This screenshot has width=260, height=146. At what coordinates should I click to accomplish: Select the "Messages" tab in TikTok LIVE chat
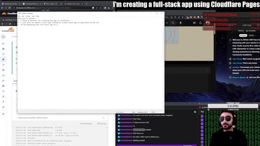click(x=243, y=35)
